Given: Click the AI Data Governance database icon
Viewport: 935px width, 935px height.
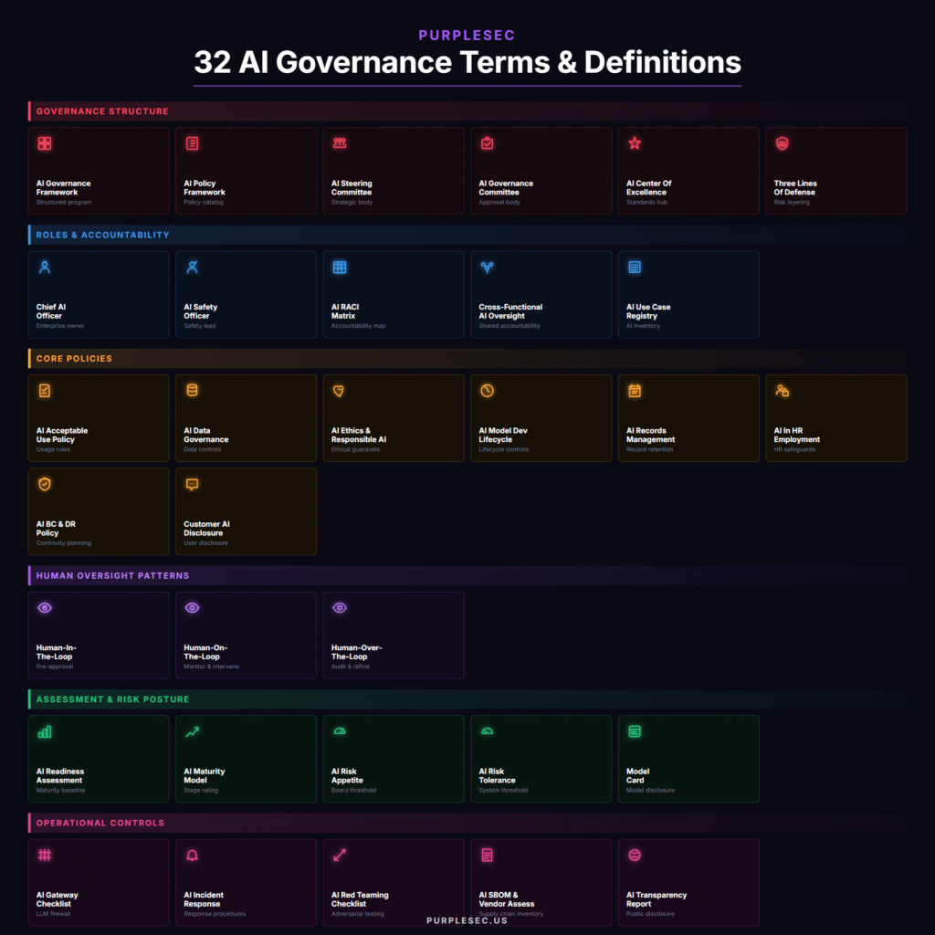Looking at the screenshot, I should coord(192,391).
